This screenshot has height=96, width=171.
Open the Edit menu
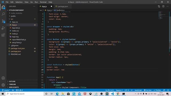[x=12, y=2]
